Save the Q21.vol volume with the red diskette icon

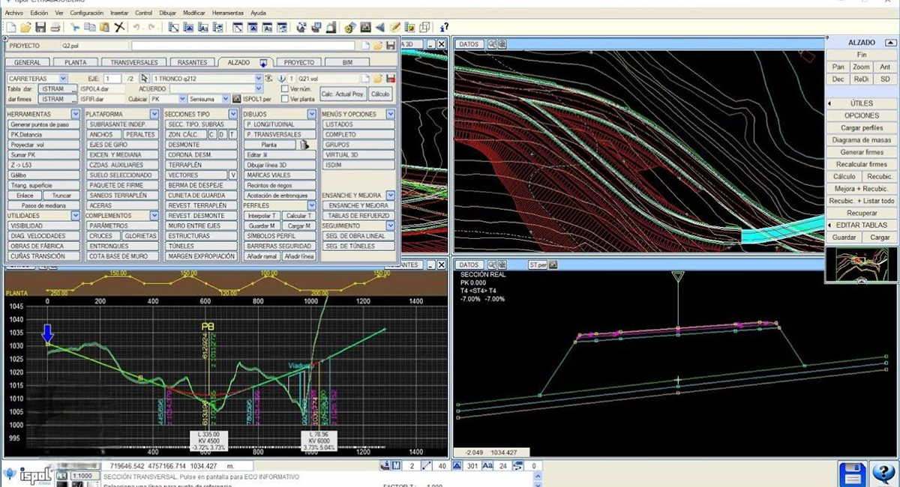(x=391, y=78)
